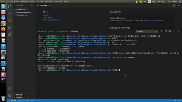Image resolution: width=182 pixels, height=102 pixels.
Task: Click the Docker support link
Action: click(152, 20)
